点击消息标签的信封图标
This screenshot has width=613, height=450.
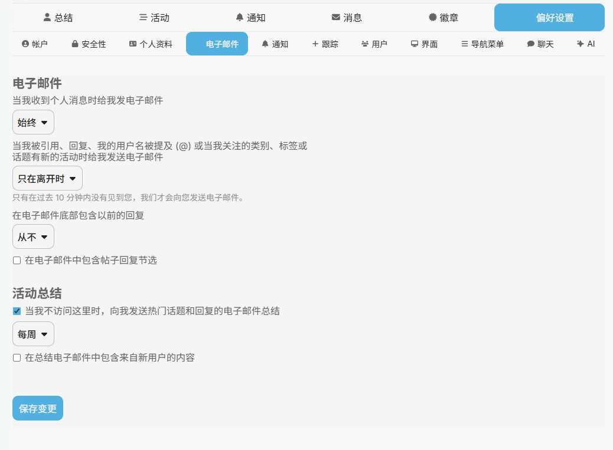pyautogui.click(x=336, y=18)
